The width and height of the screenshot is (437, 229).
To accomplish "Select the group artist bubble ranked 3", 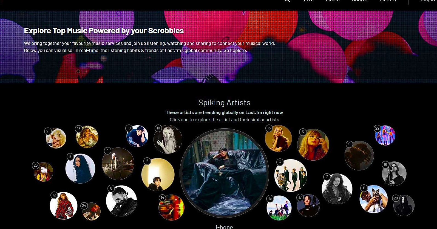I will coord(291,175).
